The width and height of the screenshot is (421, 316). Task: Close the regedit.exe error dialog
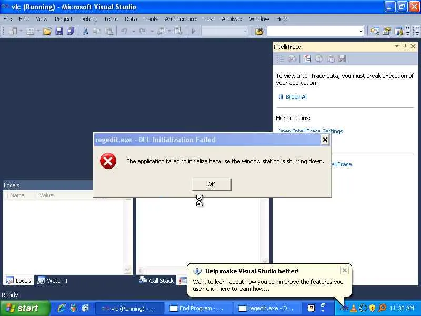(325, 140)
